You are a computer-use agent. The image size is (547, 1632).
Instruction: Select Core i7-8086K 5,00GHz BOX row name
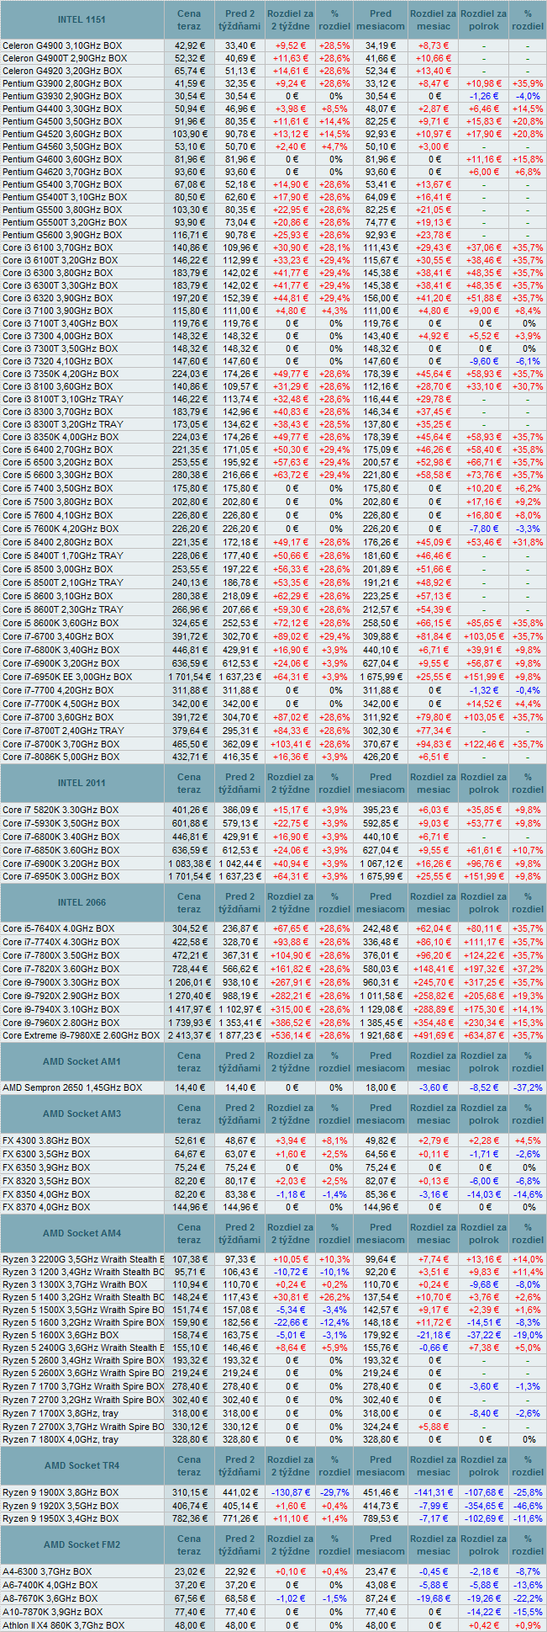pyautogui.click(x=60, y=758)
